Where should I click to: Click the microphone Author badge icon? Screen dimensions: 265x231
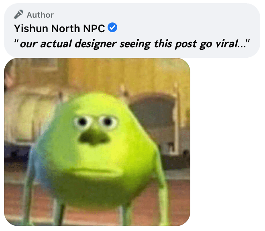coord(18,14)
